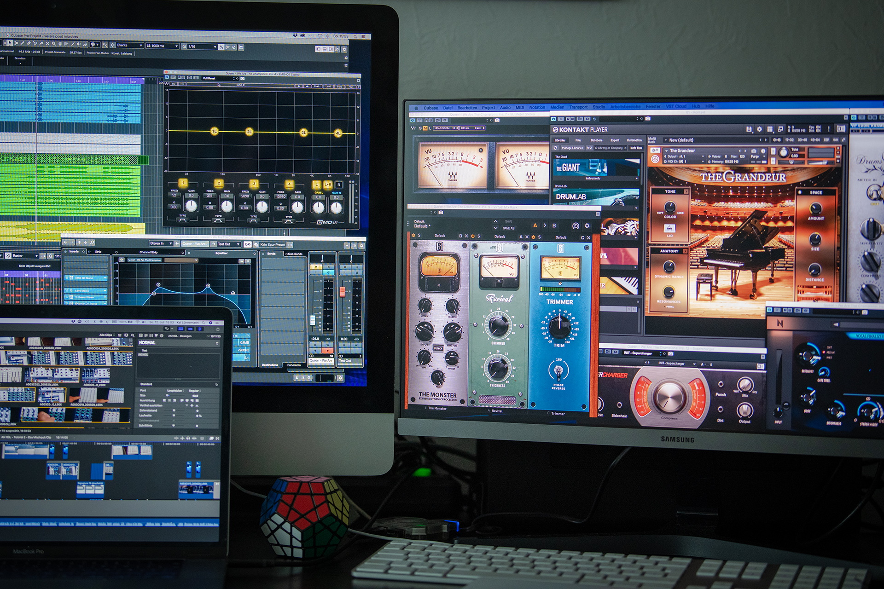Click the EMO-Q4 undo arrow icon
This screenshot has height=589, width=884.
point(174,84)
